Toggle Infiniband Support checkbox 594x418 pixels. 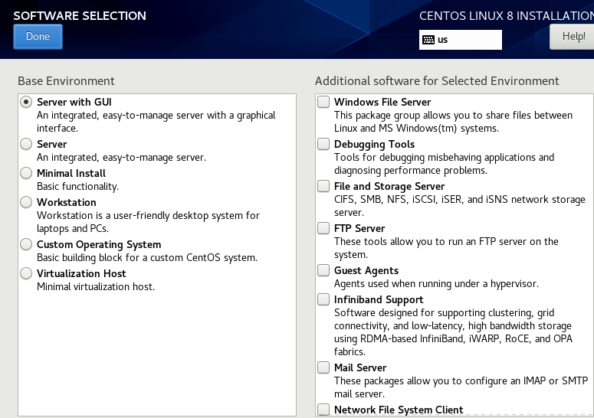click(324, 299)
